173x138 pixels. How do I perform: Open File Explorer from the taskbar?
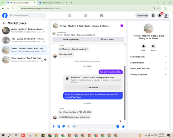pyautogui.click(x=36, y=135)
